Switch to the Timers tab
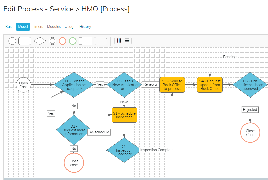This screenshot has width=268, height=180. (x=38, y=27)
